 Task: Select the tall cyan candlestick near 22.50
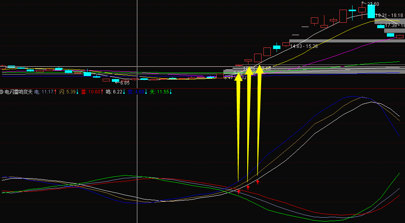(371, 11)
